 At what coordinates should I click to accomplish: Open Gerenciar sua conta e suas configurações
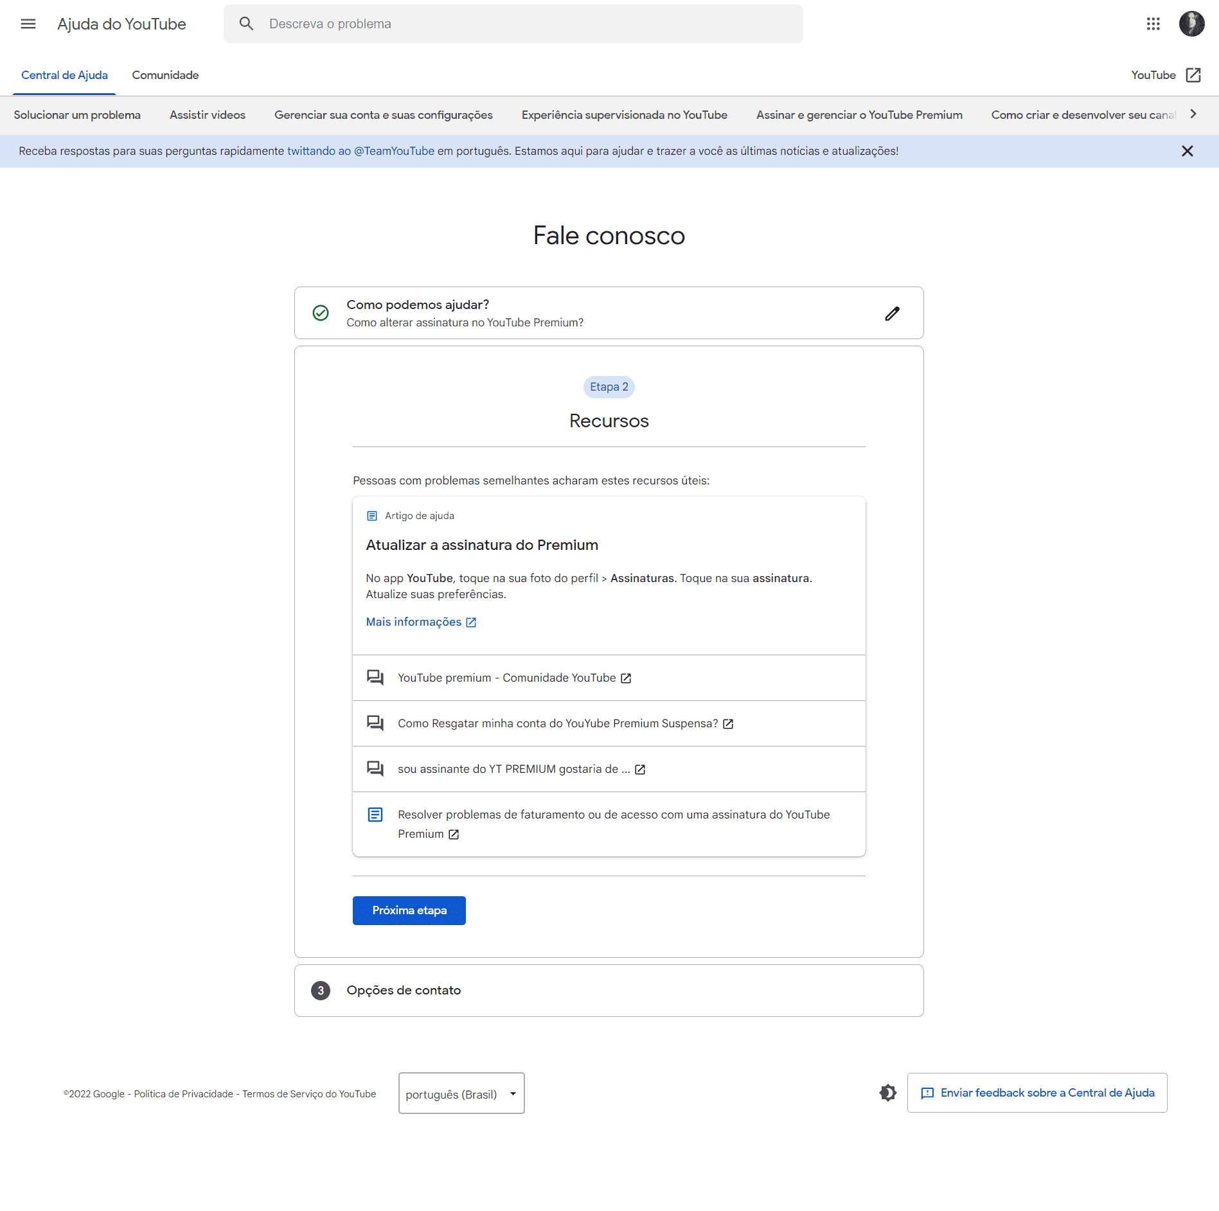tap(384, 115)
